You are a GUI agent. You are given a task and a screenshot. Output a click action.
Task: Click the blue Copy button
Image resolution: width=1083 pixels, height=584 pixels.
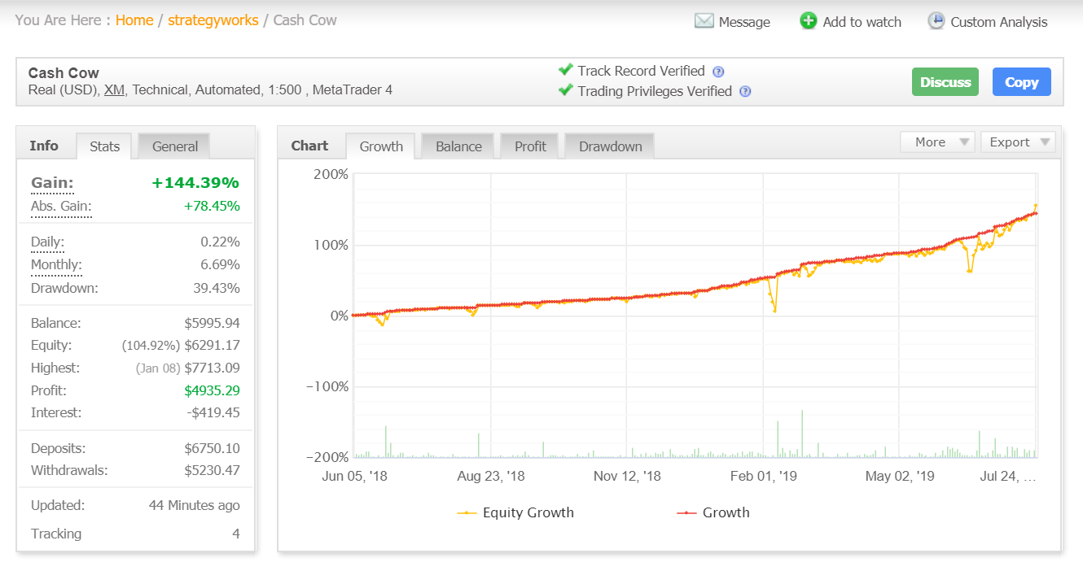click(x=1021, y=81)
